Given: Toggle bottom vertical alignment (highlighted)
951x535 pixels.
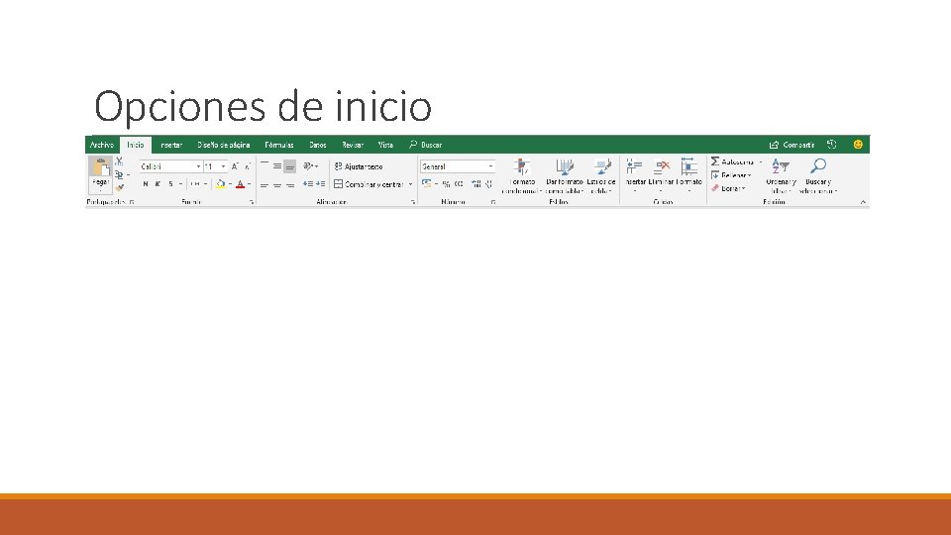Looking at the screenshot, I should (x=290, y=166).
